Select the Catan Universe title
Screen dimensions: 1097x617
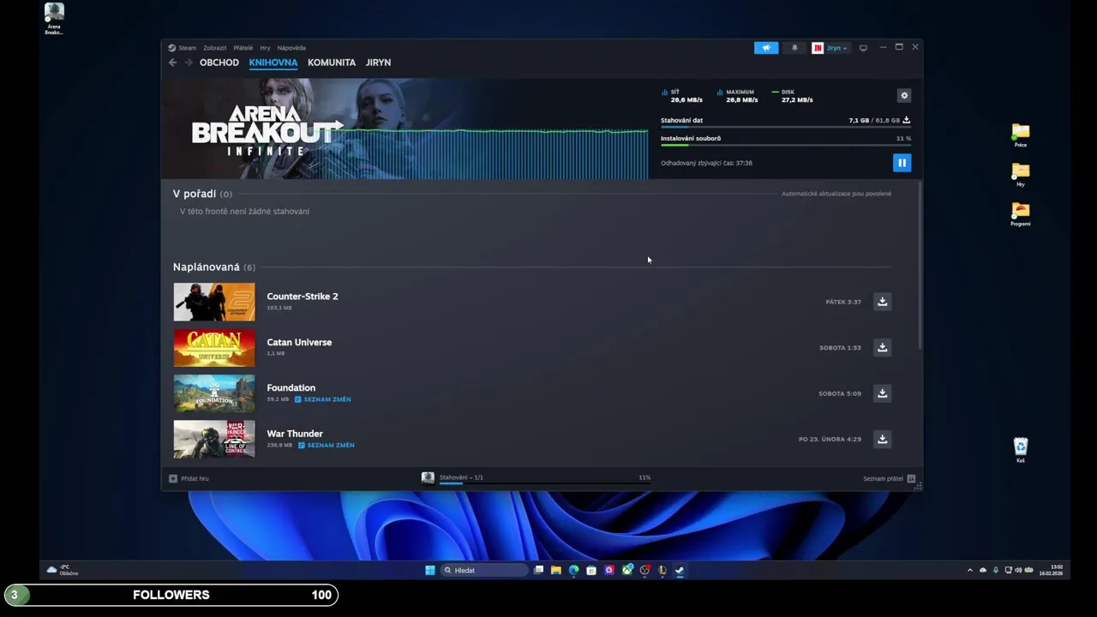[x=299, y=342]
